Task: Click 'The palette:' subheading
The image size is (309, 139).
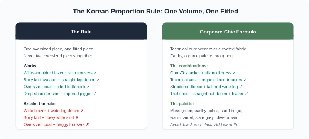Action: [x=182, y=104]
